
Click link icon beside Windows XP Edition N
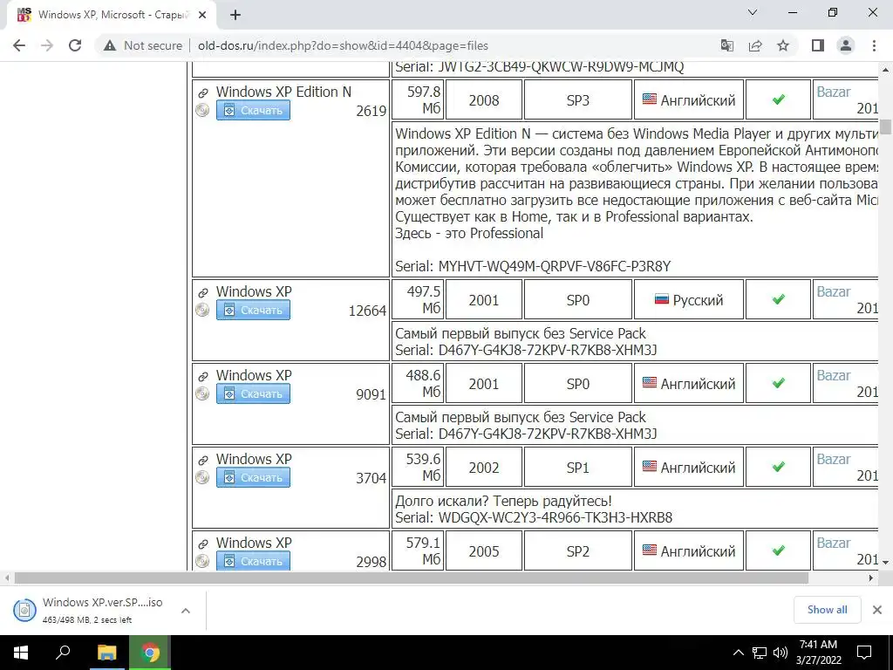tap(202, 92)
